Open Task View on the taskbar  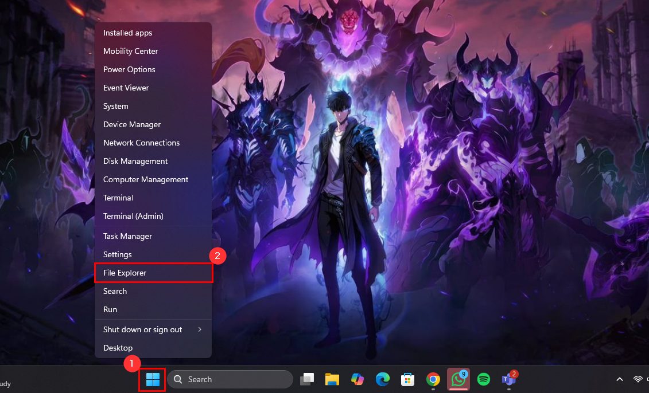pos(306,379)
